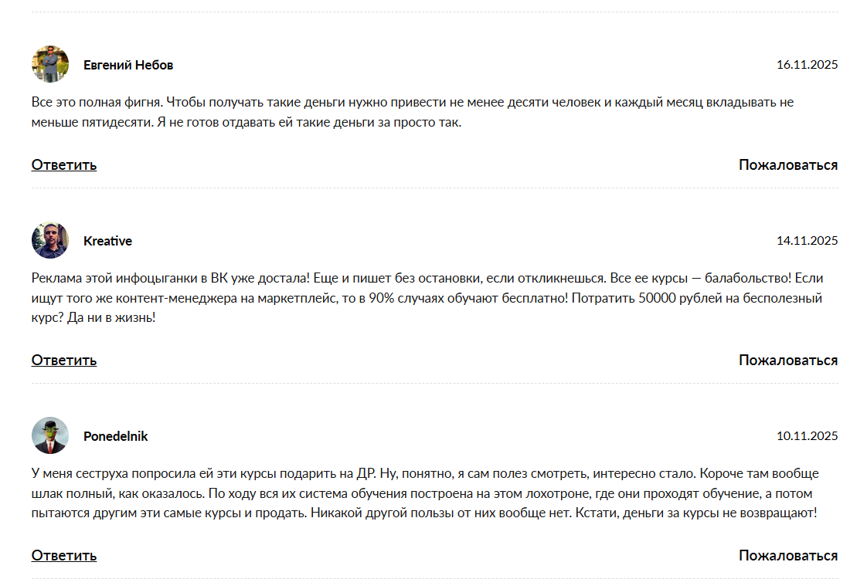Click the 16.11.2025 comment date
Viewport: 850px width, 579px height.
click(x=807, y=65)
